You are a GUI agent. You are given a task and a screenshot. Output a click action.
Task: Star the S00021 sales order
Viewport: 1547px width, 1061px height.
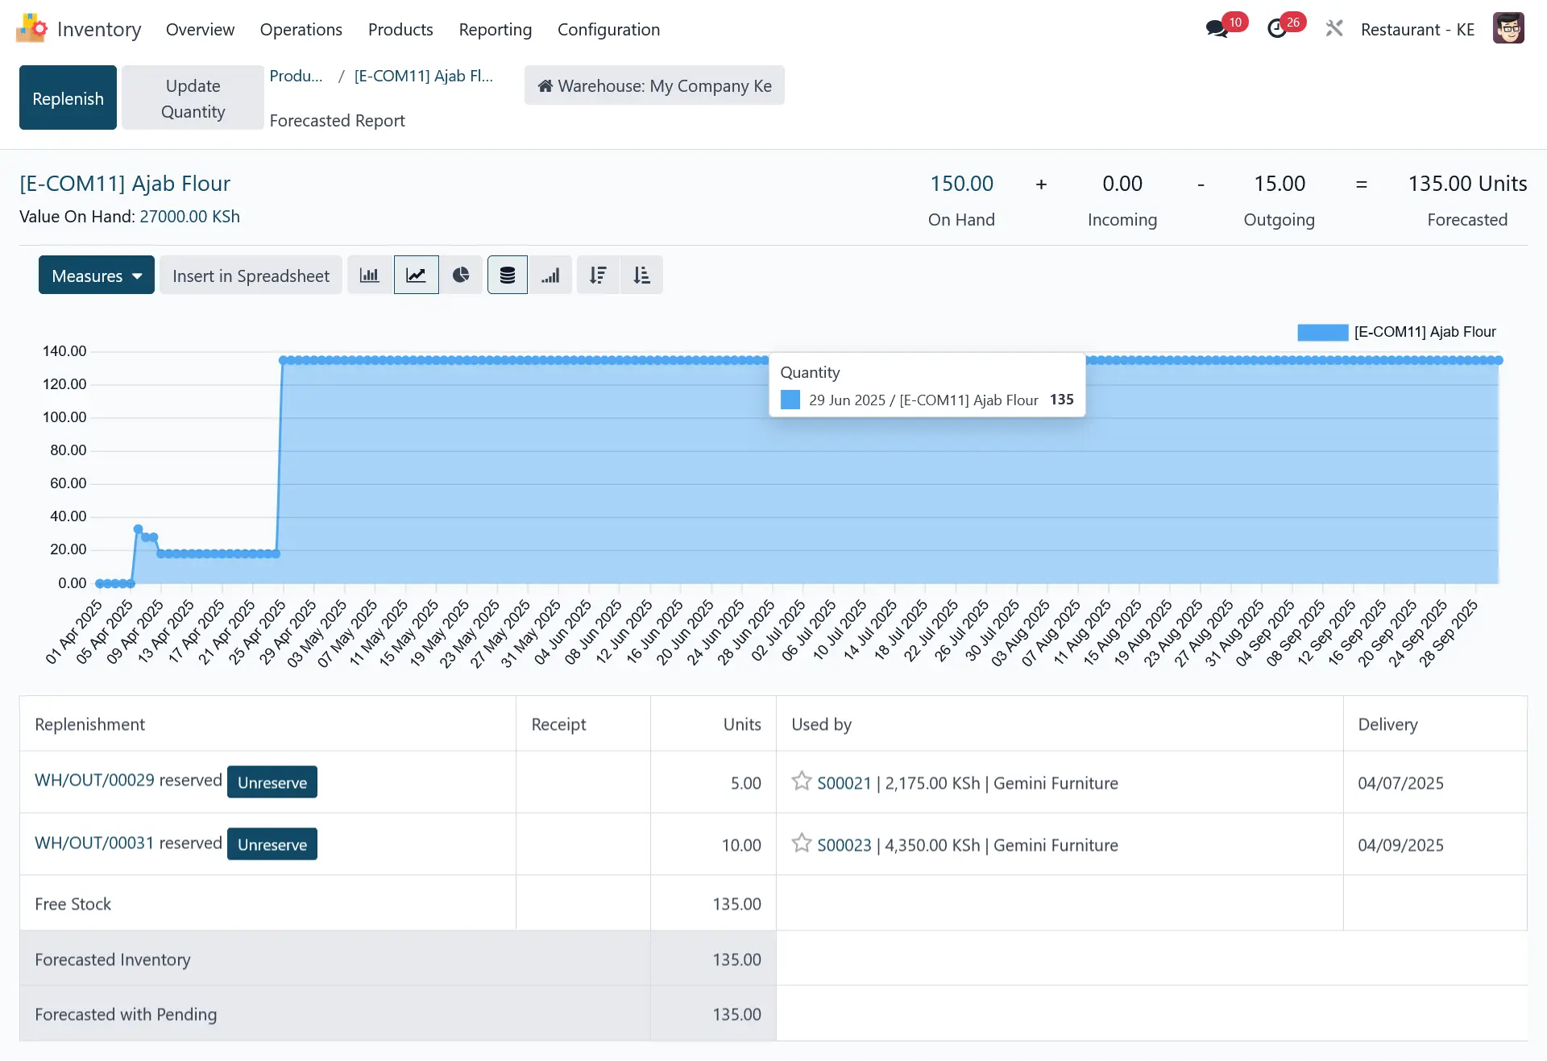(802, 781)
